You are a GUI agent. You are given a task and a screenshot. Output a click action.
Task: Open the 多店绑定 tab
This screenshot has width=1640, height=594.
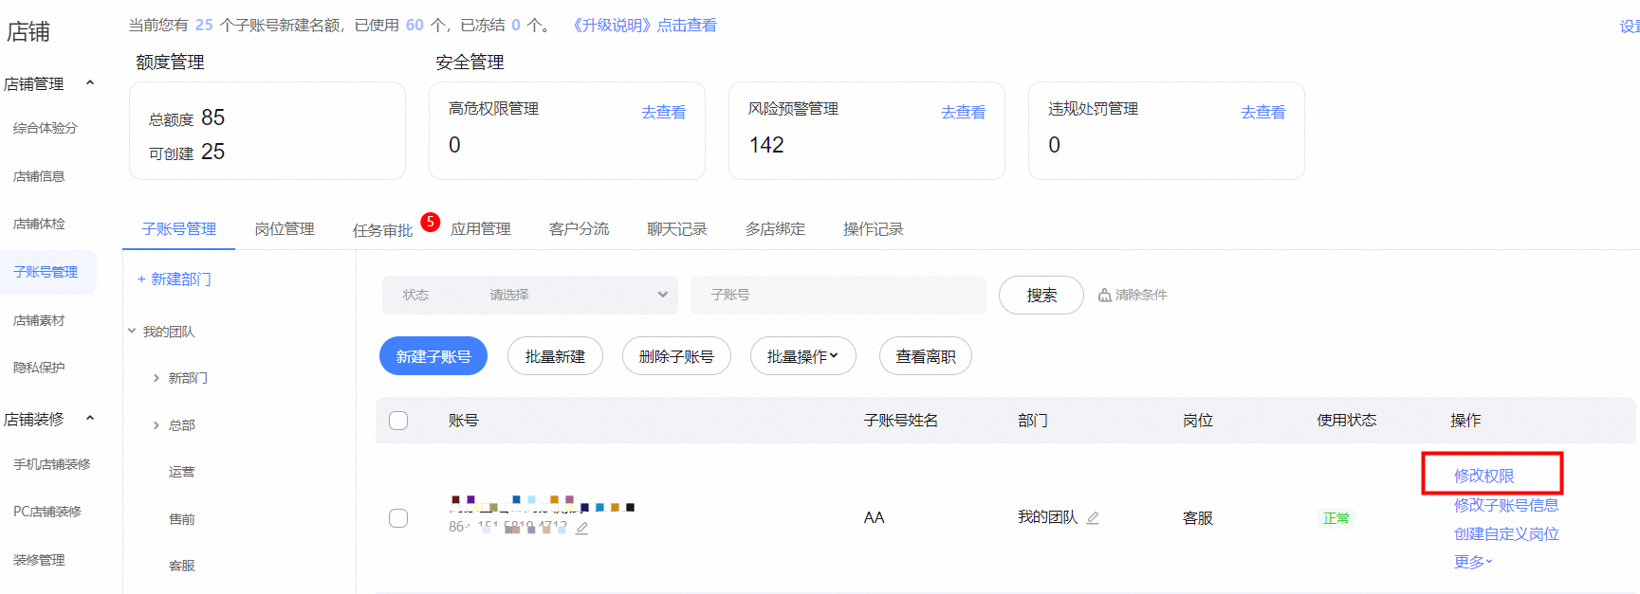775,229
